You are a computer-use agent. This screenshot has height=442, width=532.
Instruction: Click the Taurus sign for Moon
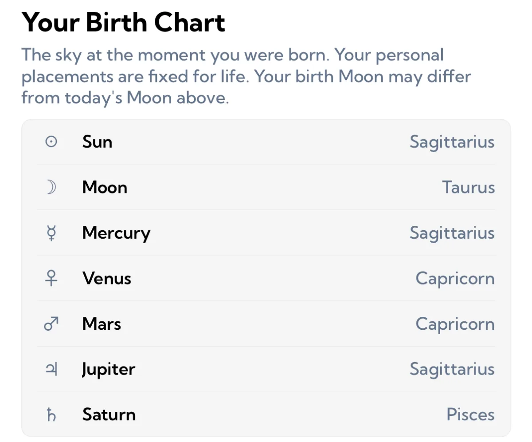(x=468, y=188)
